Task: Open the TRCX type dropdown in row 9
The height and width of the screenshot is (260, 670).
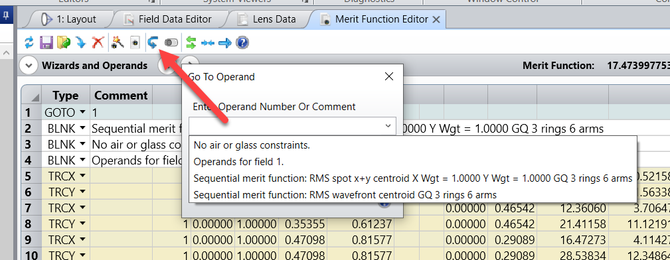Action: pos(82,239)
